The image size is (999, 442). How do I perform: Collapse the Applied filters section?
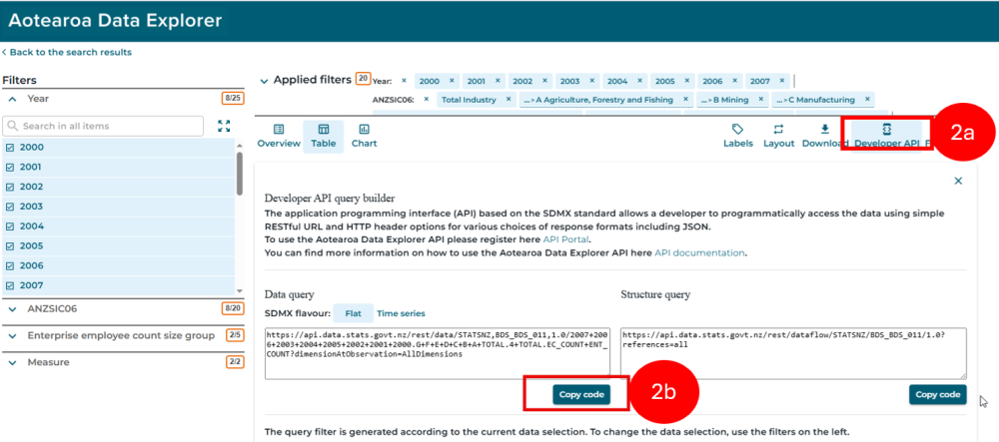coord(265,81)
